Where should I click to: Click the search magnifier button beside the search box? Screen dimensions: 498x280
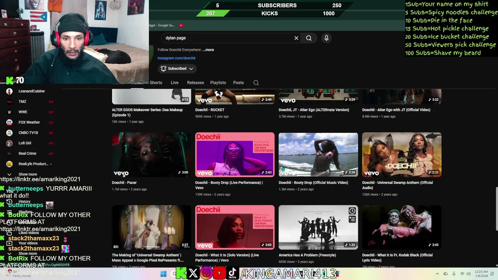coord(309,38)
